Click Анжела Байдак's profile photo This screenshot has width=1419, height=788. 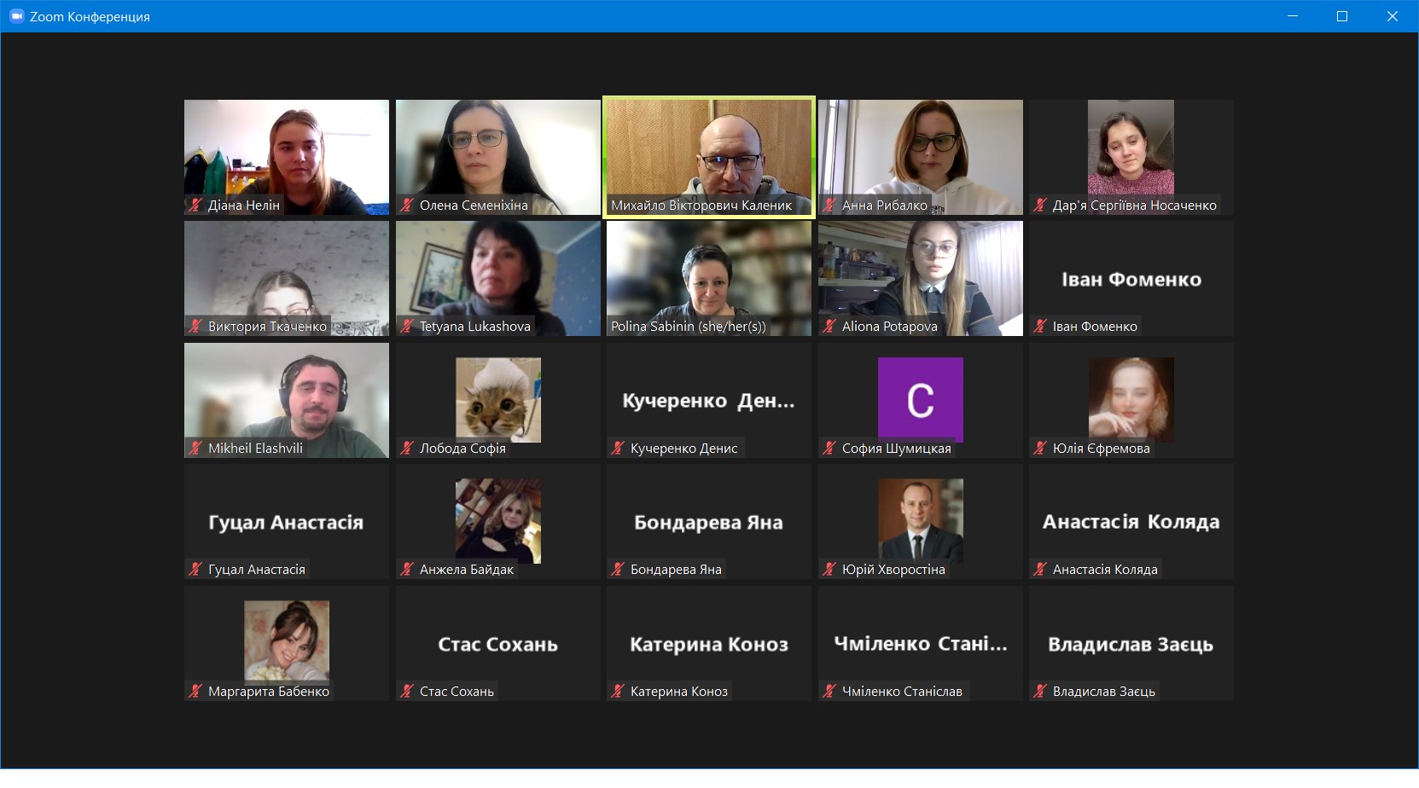(x=497, y=520)
